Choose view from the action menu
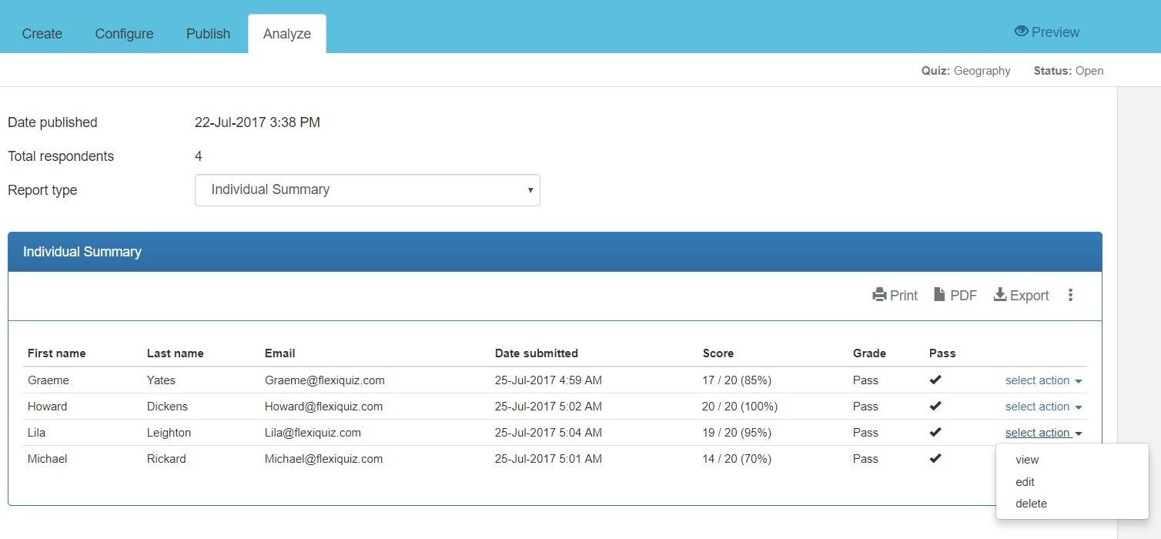 [1027, 460]
